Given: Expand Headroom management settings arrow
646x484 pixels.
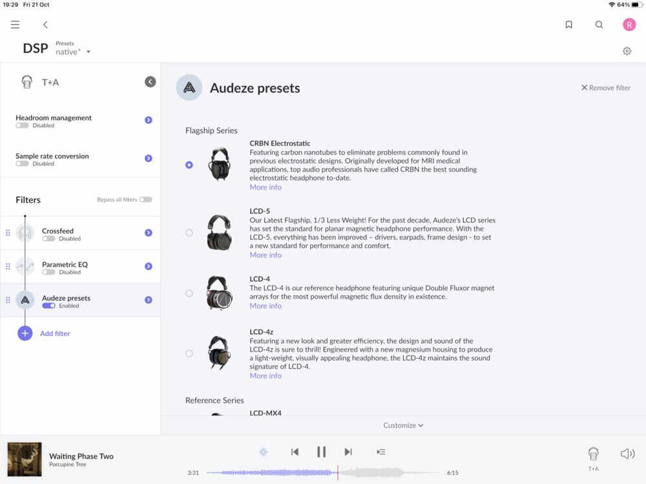Looking at the screenshot, I should (x=149, y=120).
